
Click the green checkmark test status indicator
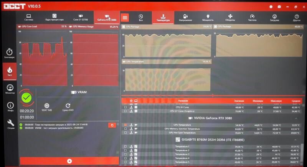pyautogui.click(x=26, y=98)
